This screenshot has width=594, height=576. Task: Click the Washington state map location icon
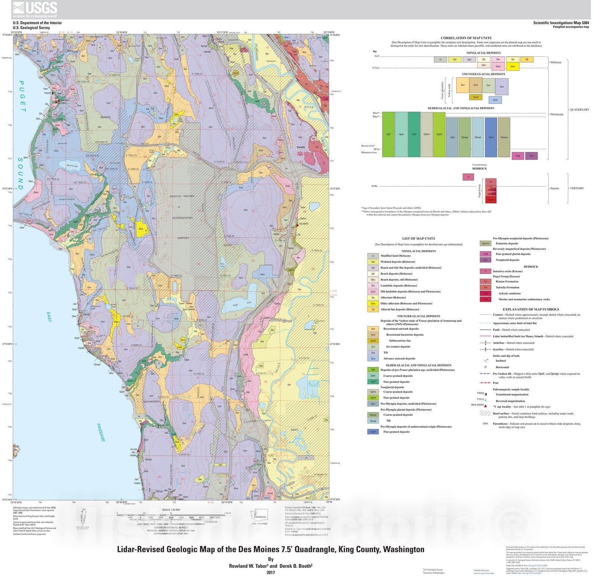(259, 516)
